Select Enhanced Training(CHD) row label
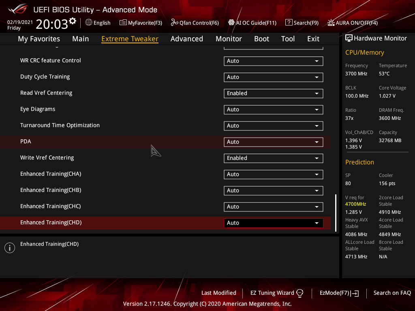Screen dimensions: 415x311 [x=51, y=223]
